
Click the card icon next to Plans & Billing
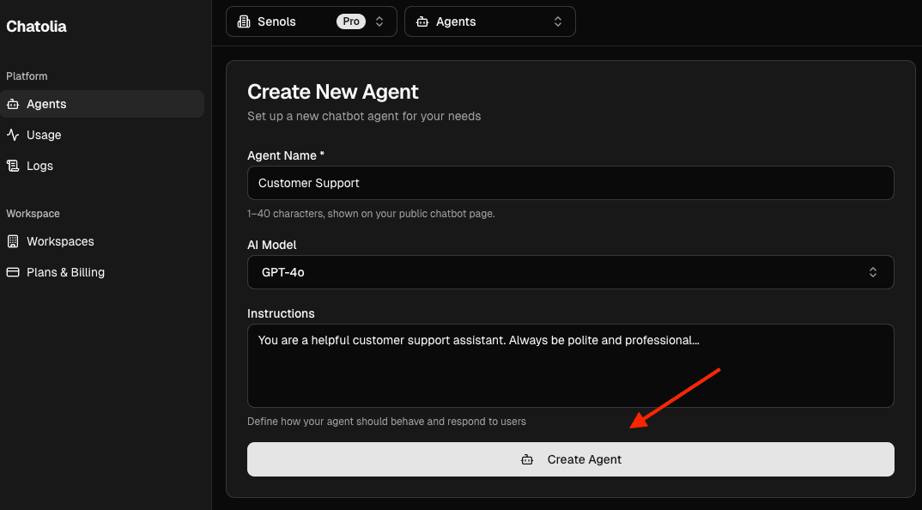coord(13,272)
